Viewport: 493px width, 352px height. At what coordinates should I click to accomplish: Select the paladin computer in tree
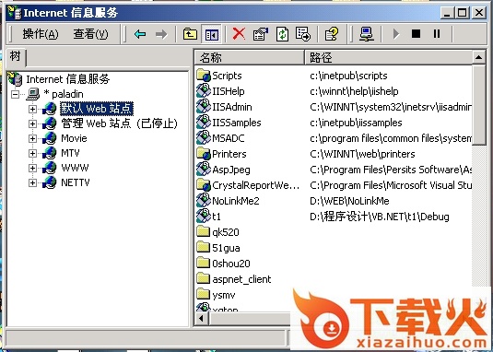[64, 94]
